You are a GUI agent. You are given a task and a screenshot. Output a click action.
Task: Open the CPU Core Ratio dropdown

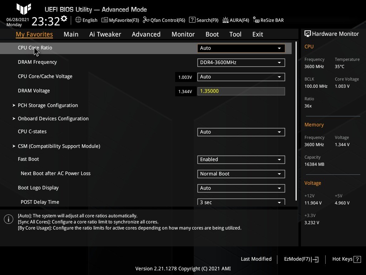(241, 48)
